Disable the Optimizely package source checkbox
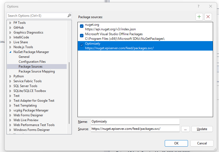219x152 pixels. coord(82,45)
